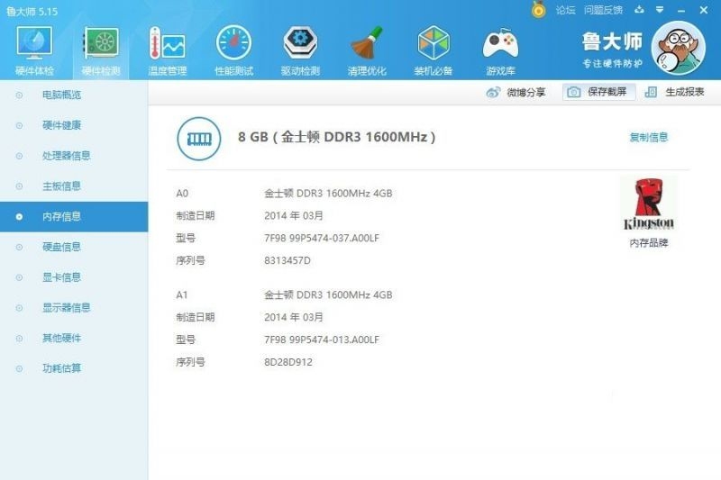Click the A0 slot label
Viewport: 721px width, 480px height.
pos(182,194)
